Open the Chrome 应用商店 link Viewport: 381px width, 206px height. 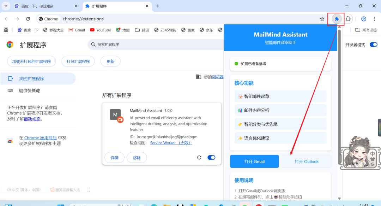[40, 137]
